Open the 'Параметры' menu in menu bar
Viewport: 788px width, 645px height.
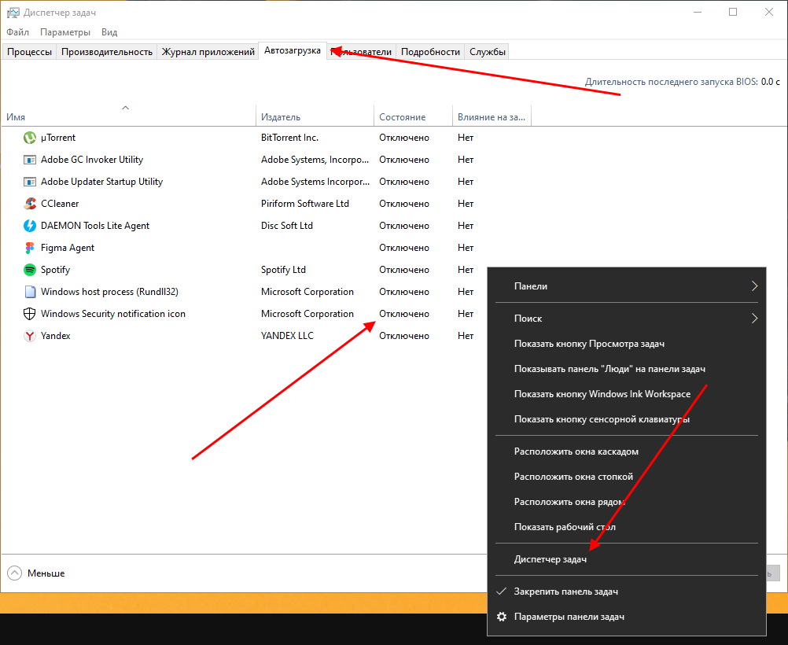click(65, 32)
